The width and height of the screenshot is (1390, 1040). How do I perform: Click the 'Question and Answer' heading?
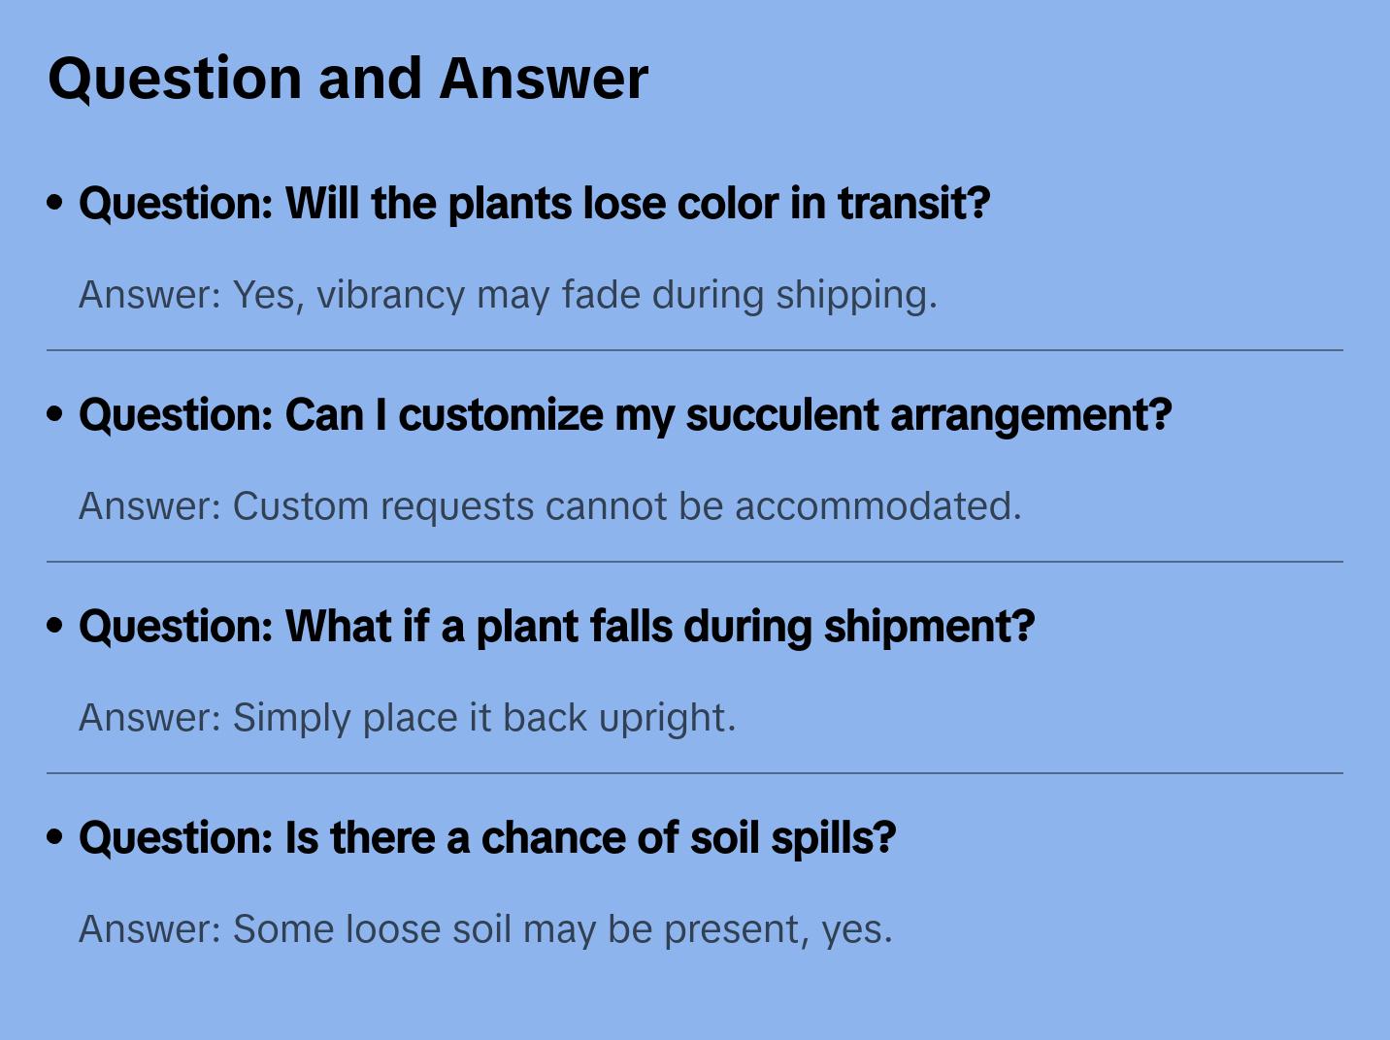[347, 78]
